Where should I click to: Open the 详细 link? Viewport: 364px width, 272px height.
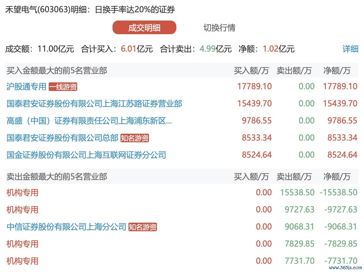tap(350, 49)
